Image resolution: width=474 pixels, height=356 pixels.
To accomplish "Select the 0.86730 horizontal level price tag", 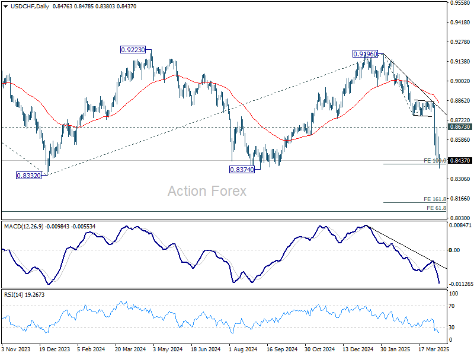I will pos(460,127).
